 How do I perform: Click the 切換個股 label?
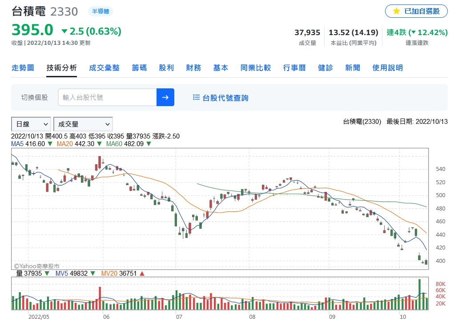tap(35, 97)
